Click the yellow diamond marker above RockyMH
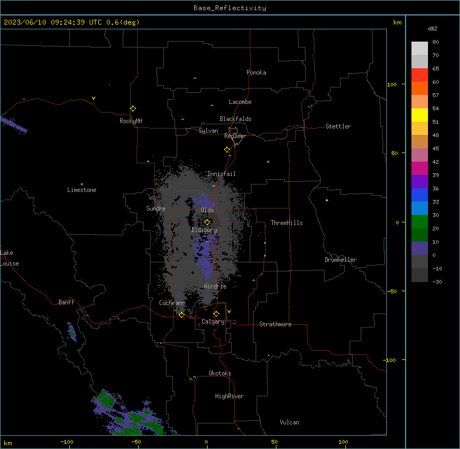The image size is (460, 449). pyautogui.click(x=133, y=109)
